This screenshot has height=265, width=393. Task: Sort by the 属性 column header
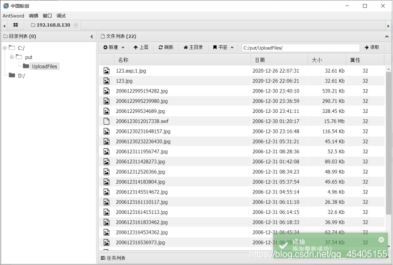[365, 60]
